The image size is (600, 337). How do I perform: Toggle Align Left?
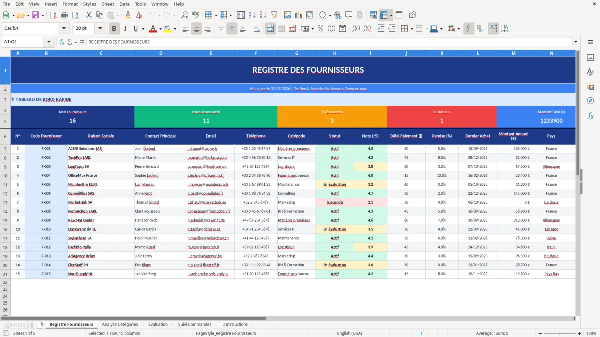185,29
